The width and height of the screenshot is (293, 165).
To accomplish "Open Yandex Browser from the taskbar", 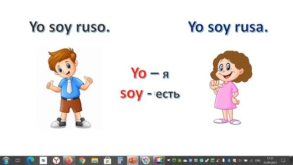I will coord(56,160).
